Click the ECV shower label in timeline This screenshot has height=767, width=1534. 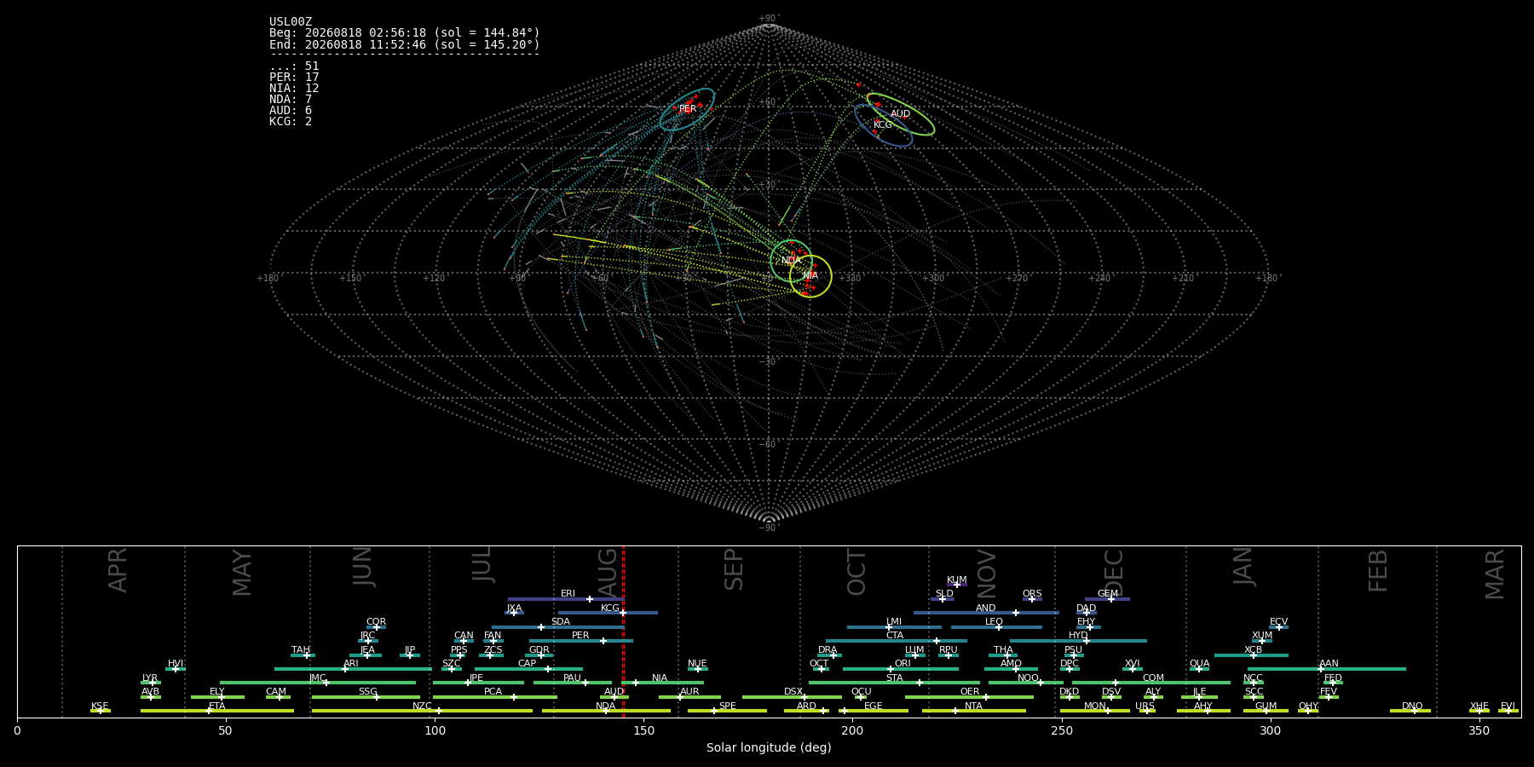click(x=1278, y=622)
